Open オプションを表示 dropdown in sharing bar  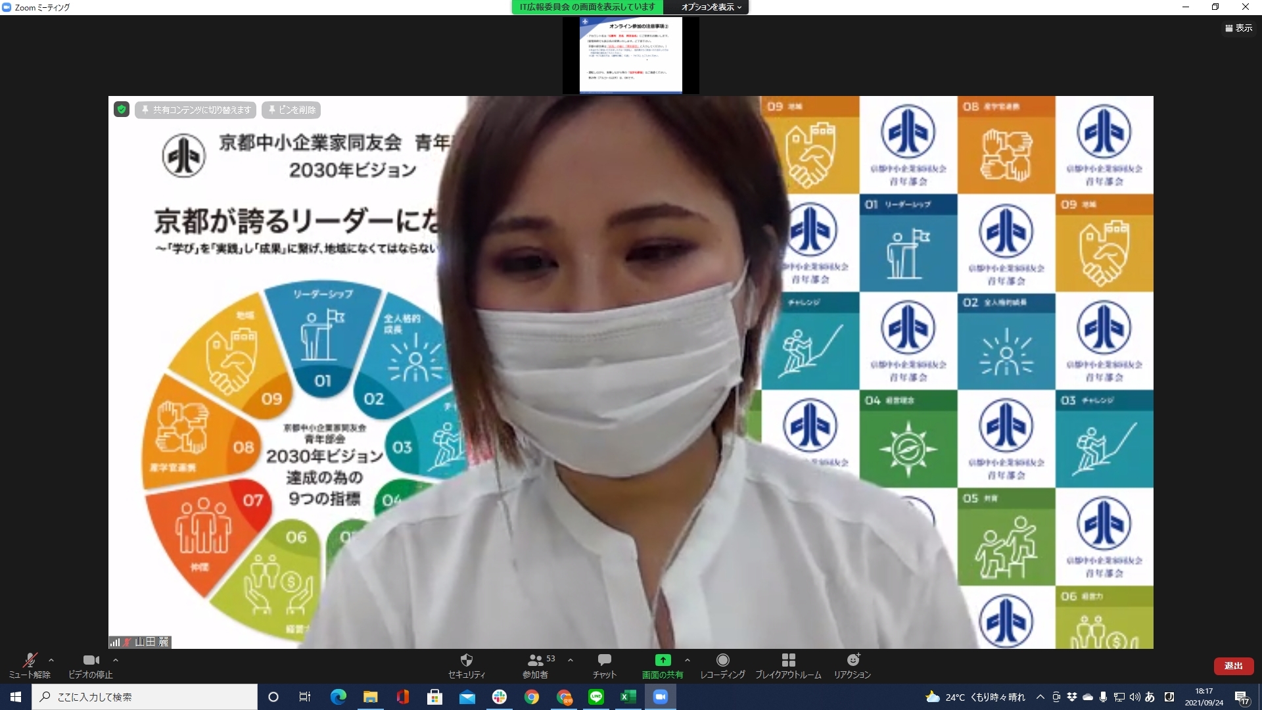[x=711, y=7]
